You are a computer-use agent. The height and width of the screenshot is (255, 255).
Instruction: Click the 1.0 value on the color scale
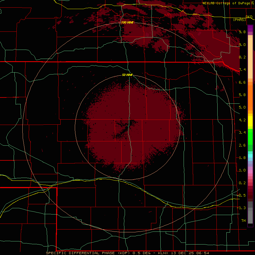click(242, 170)
